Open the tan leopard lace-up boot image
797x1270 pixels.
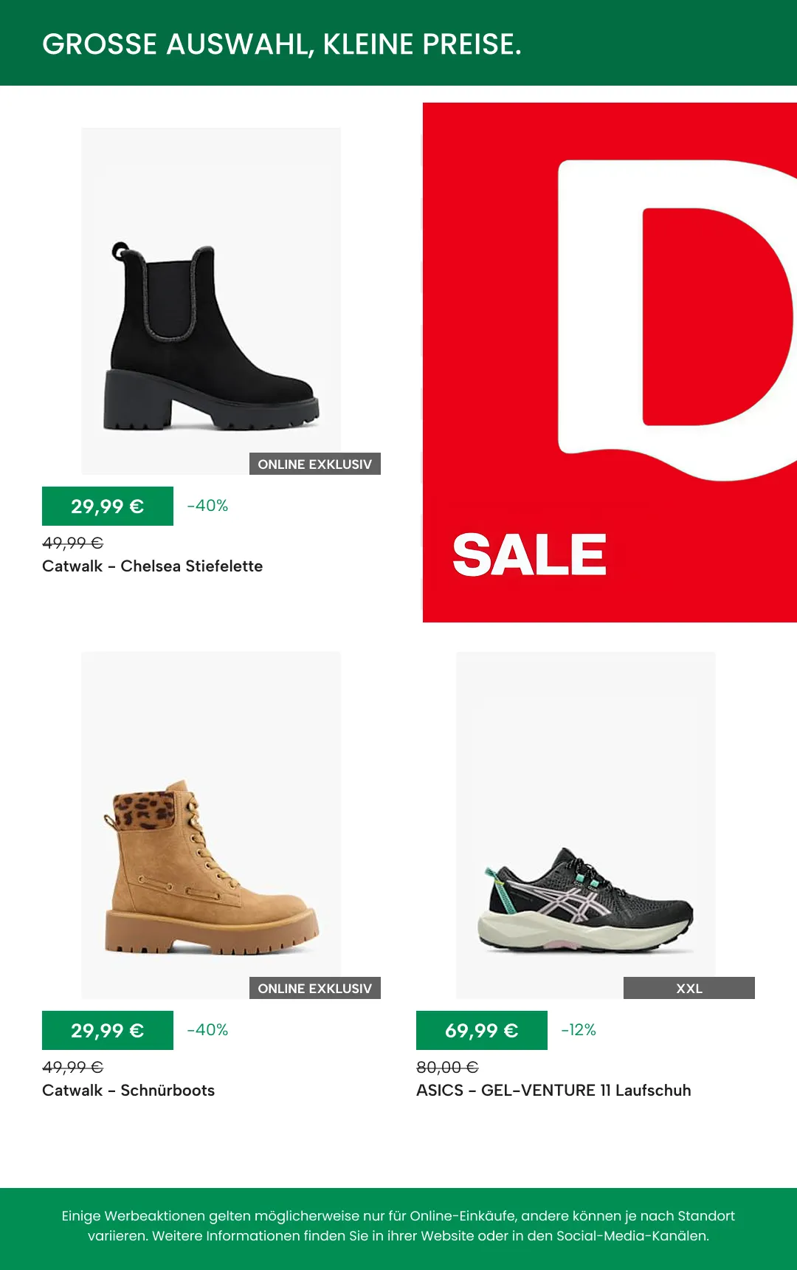211,825
